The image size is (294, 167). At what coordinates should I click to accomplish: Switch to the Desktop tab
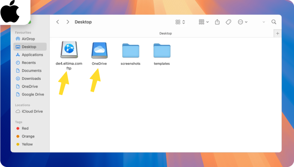click(x=166, y=33)
